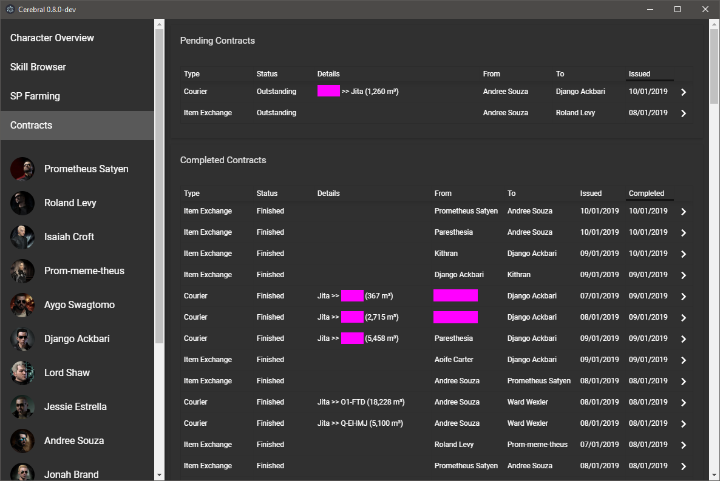The width and height of the screenshot is (720, 481).
Task: Click Jessie Estrella's portrait
Action: [22, 406]
